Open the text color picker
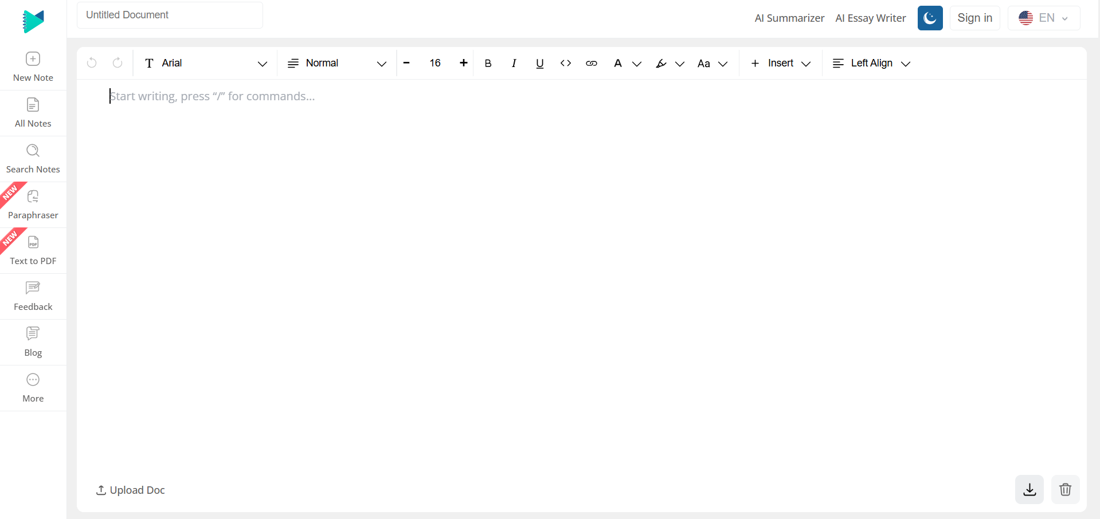The height and width of the screenshot is (519, 1100). [x=627, y=64]
